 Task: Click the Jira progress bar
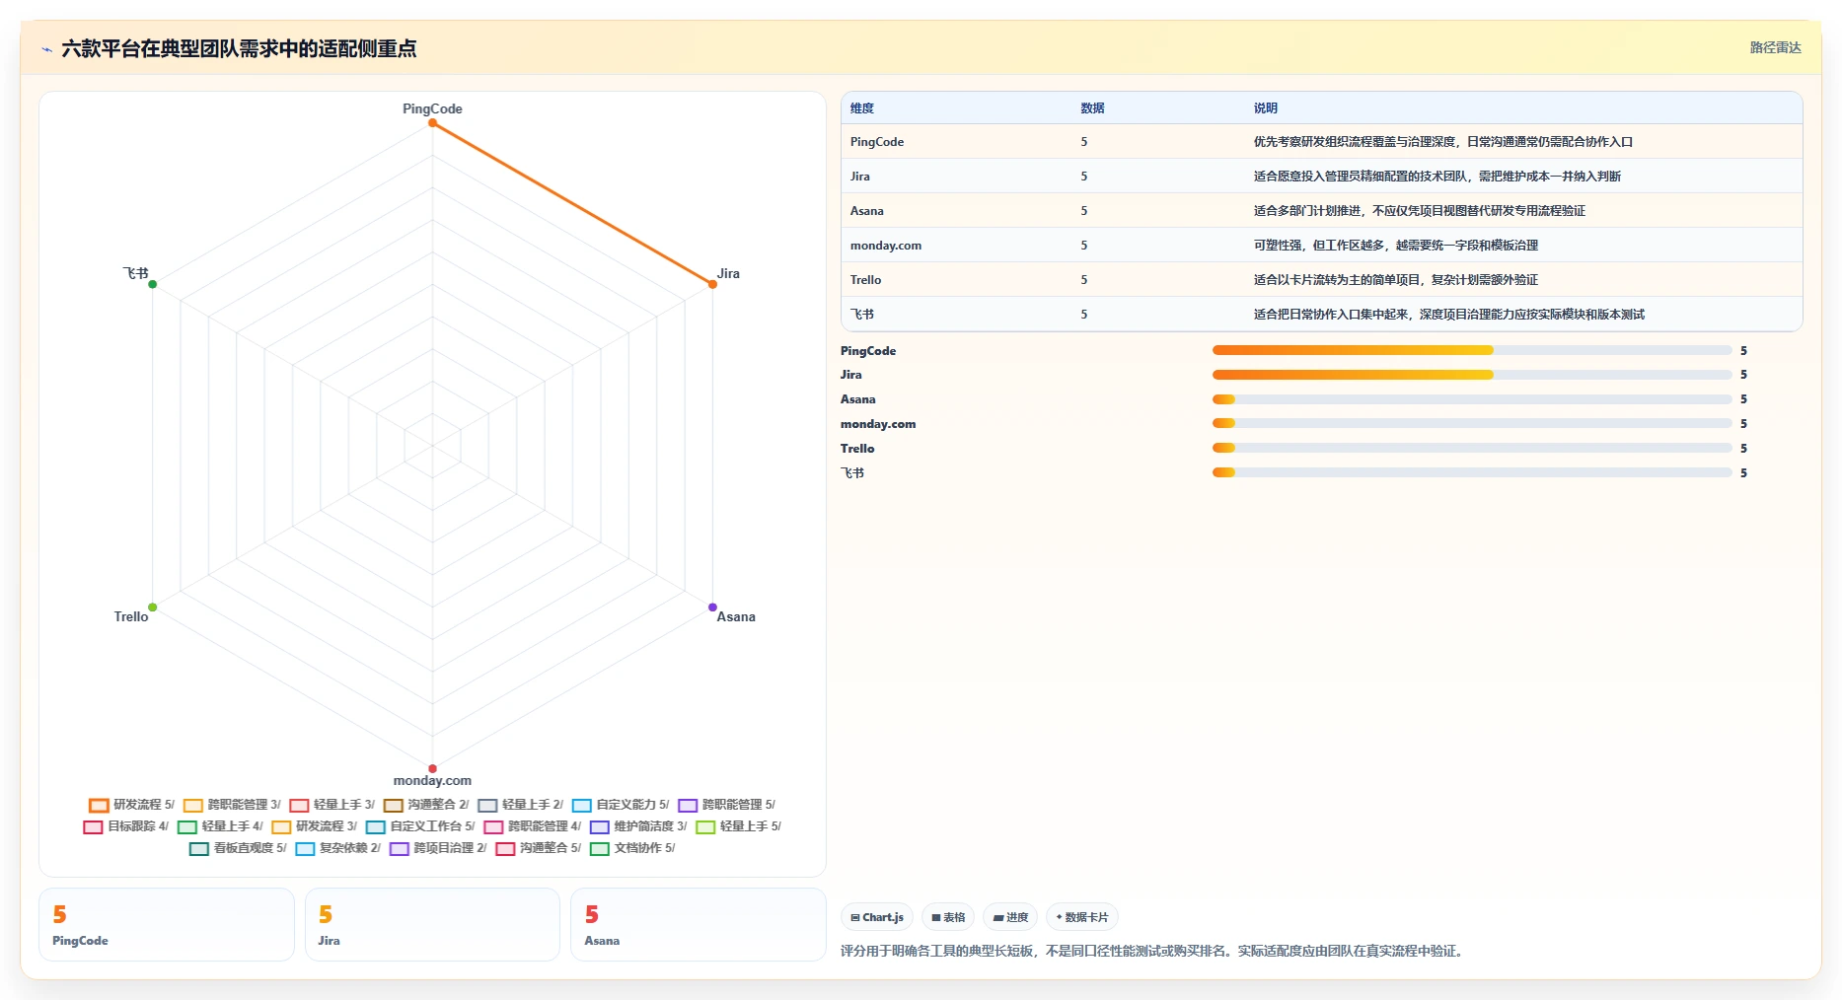[1472, 375]
